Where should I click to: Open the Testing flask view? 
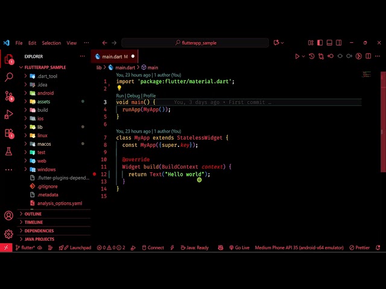click(8, 151)
